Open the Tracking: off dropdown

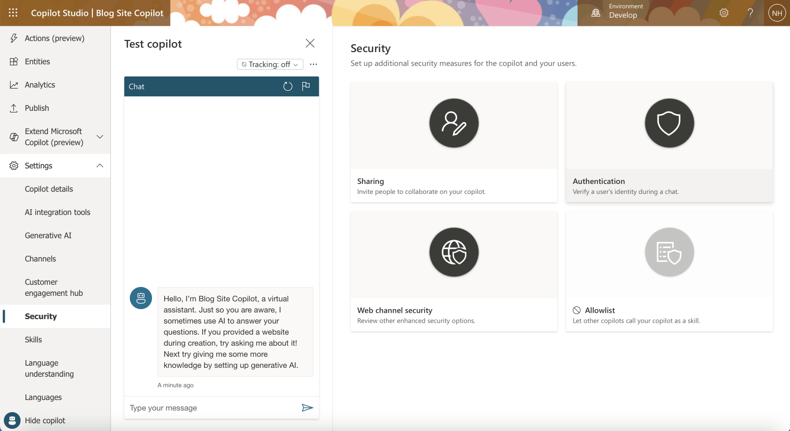270,64
